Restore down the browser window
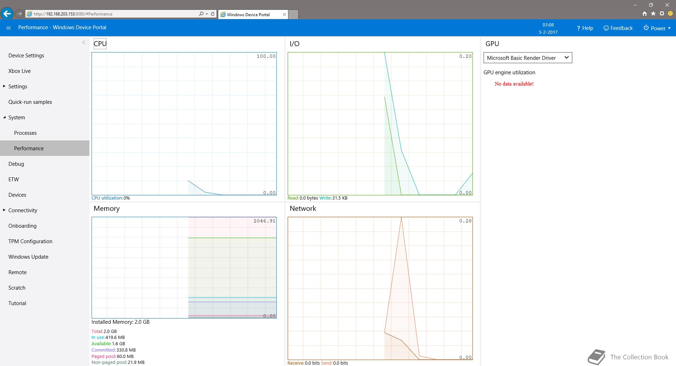This screenshot has width=676, height=366. (x=651, y=5)
